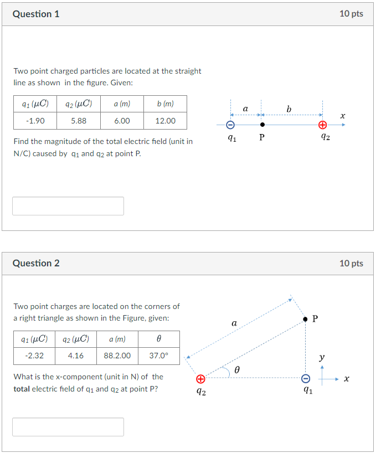The height and width of the screenshot is (453, 376).
Task: Click the Question 2 answer input box
Action: pos(68,426)
